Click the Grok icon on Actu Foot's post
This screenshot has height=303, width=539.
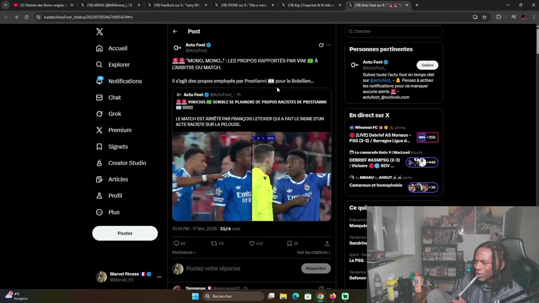click(321, 45)
